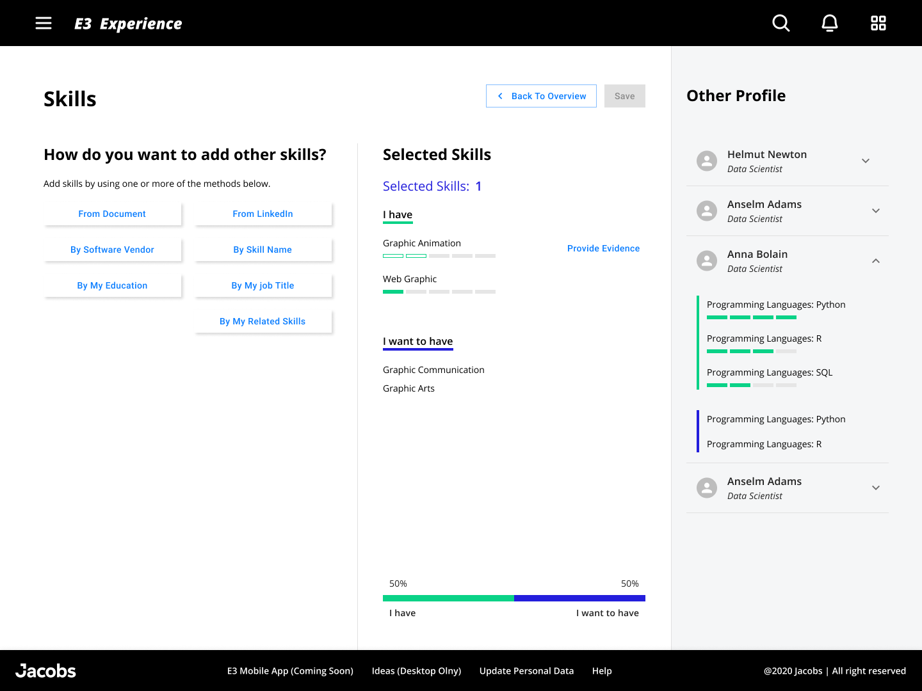The image size is (922, 691).
Task: Click Anna Bolain's profile avatar
Action: coord(707,261)
